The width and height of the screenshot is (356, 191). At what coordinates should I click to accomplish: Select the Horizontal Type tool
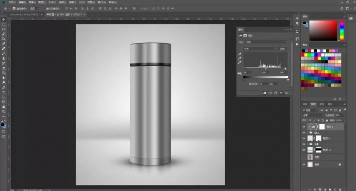(4, 92)
